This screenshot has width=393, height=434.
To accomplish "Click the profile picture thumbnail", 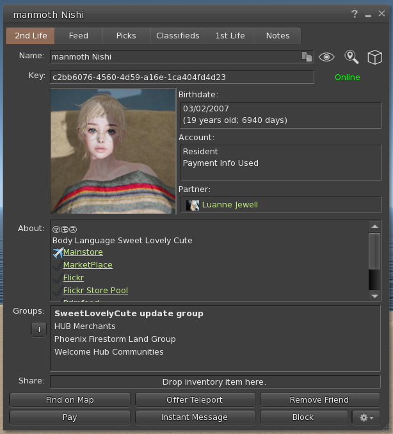I will pos(113,151).
